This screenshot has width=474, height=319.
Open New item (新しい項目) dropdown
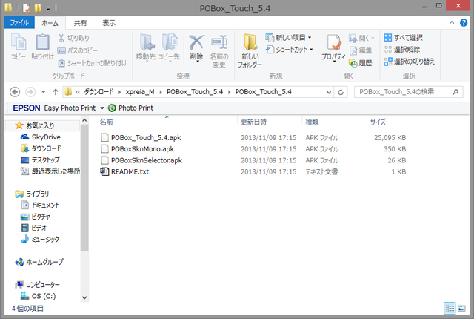(x=288, y=38)
